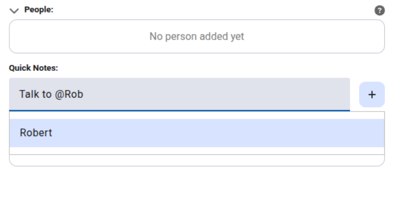Click the People section label

click(39, 10)
